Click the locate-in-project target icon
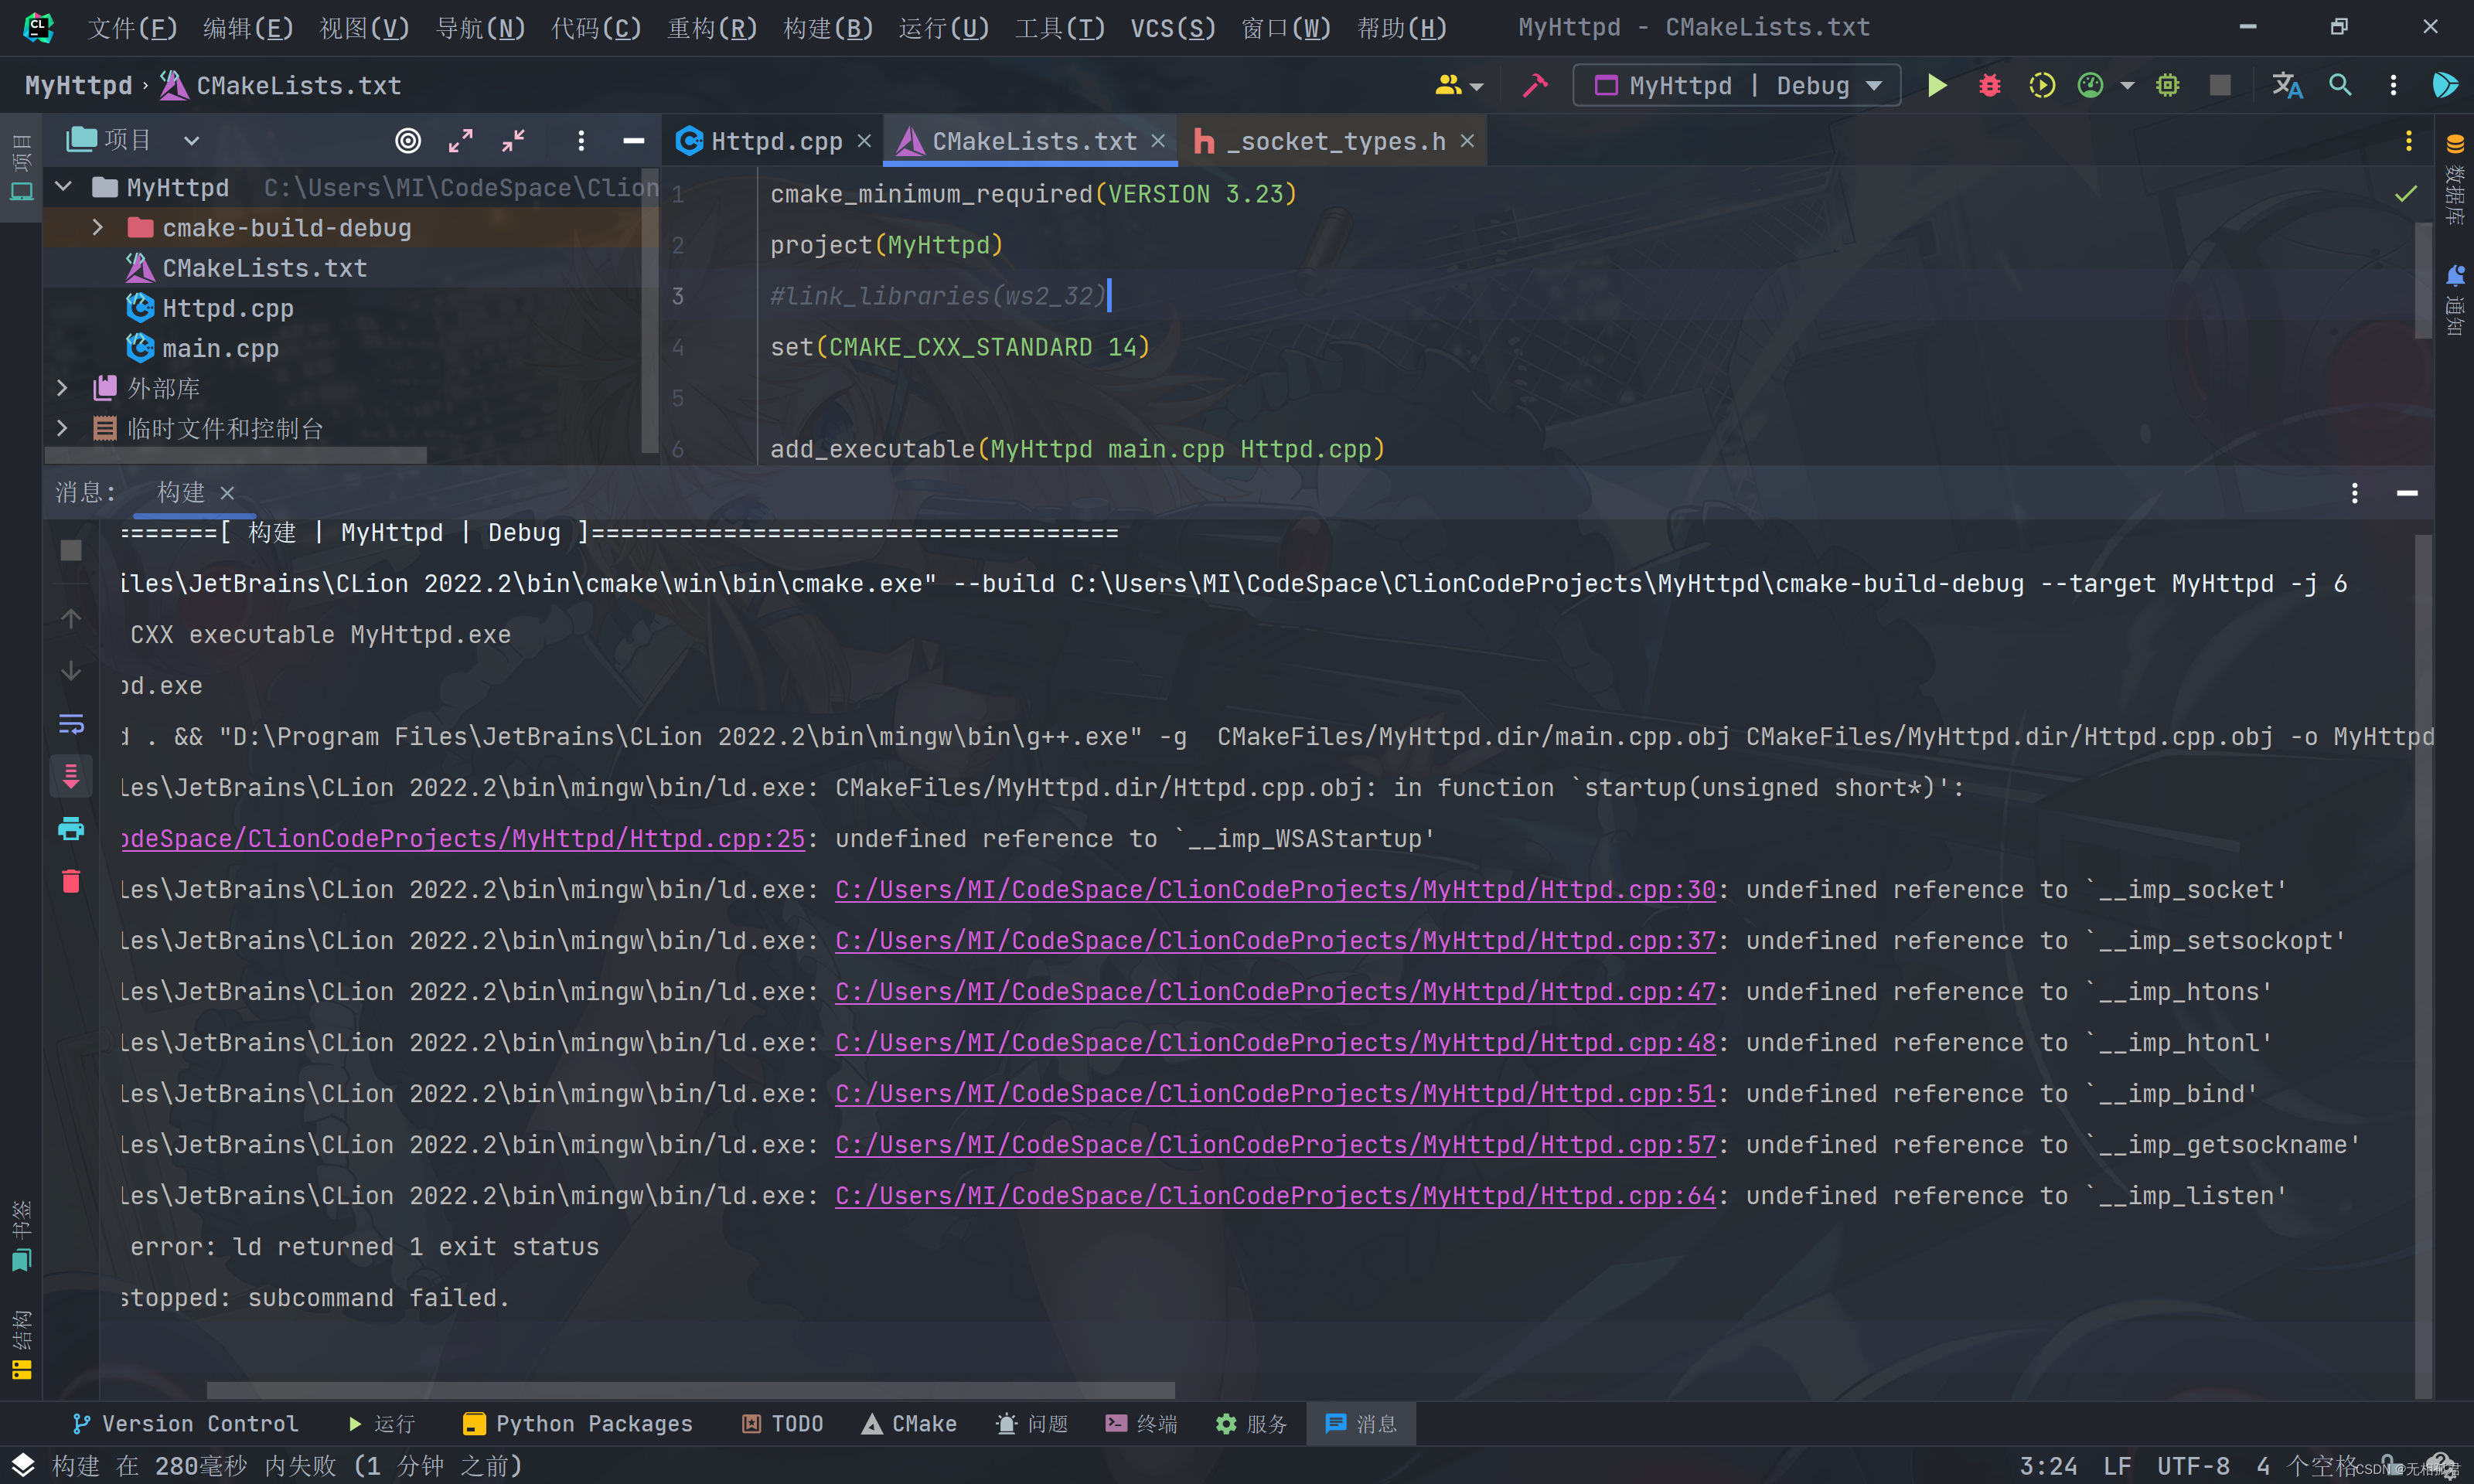Viewport: 2474px width, 1484px height. point(408,141)
